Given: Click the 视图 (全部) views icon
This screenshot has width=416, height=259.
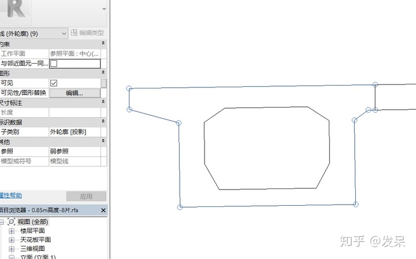Looking at the screenshot, I should tap(12, 221).
